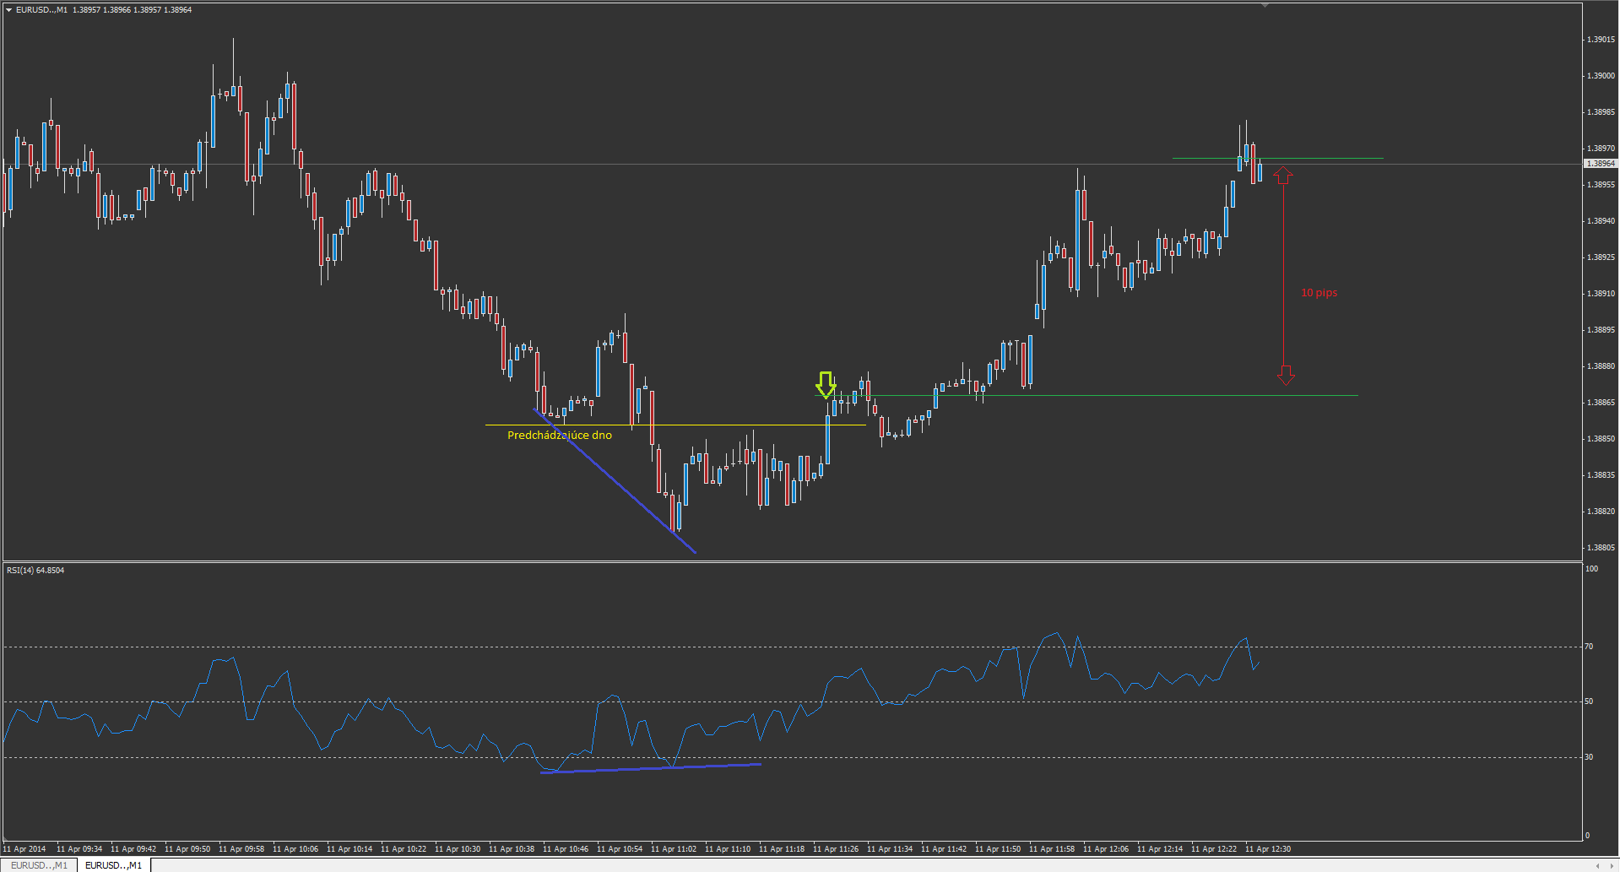The height and width of the screenshot is (872, 1620).
Task: Click the 1.39015 price axis label
Action: [x=1601, y=40]
